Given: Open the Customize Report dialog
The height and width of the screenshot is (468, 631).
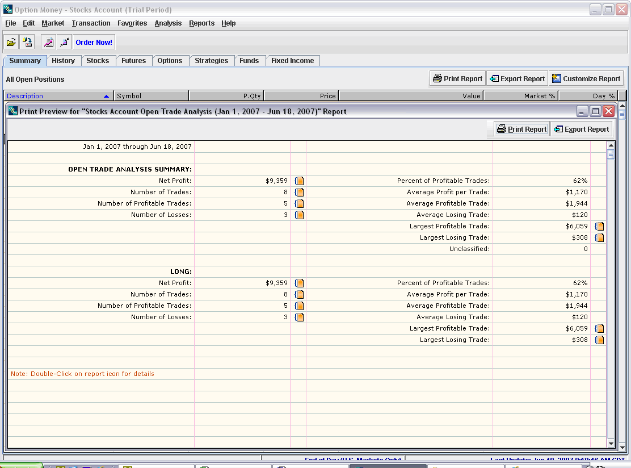Looking at the screenshot, I should (x=586, y=78).
